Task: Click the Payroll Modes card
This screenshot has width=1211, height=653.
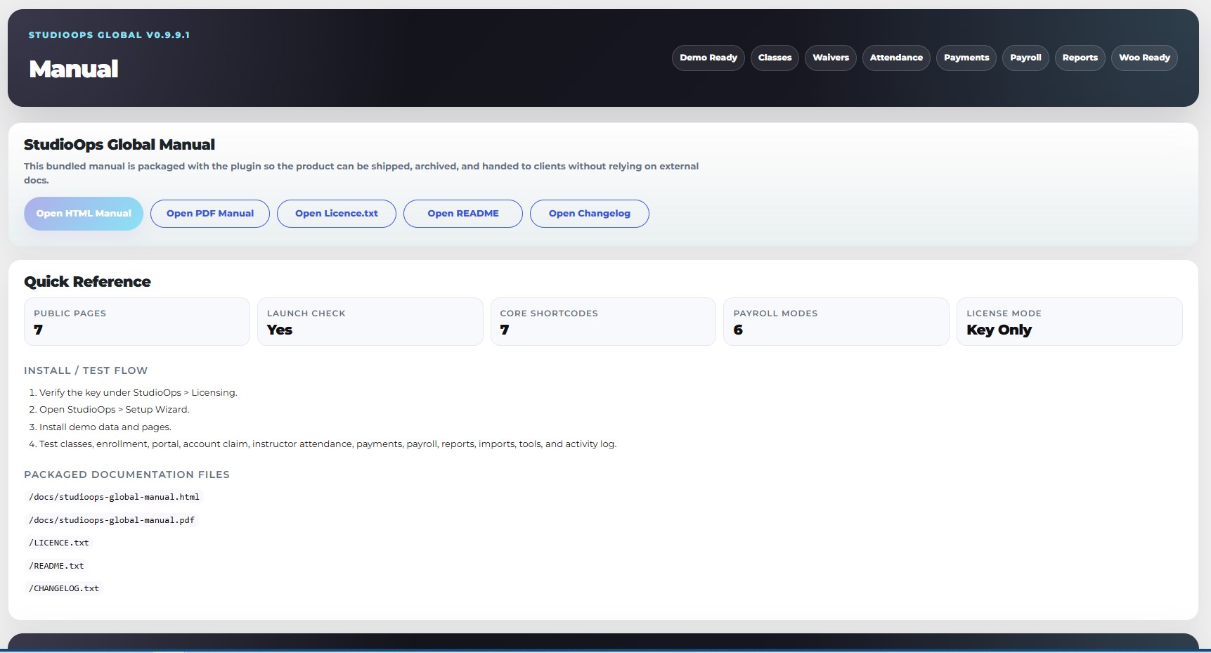Action: pos(836,322)
